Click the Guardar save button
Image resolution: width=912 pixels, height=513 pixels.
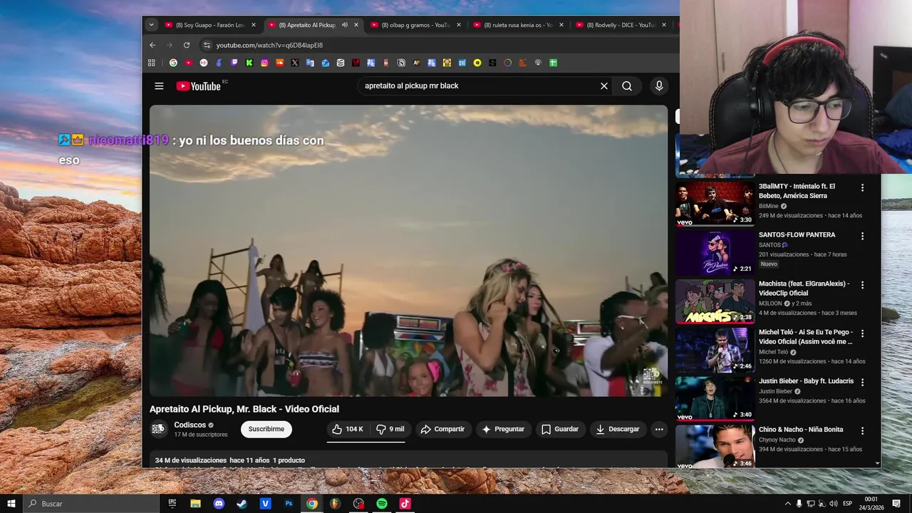(560, 429)
